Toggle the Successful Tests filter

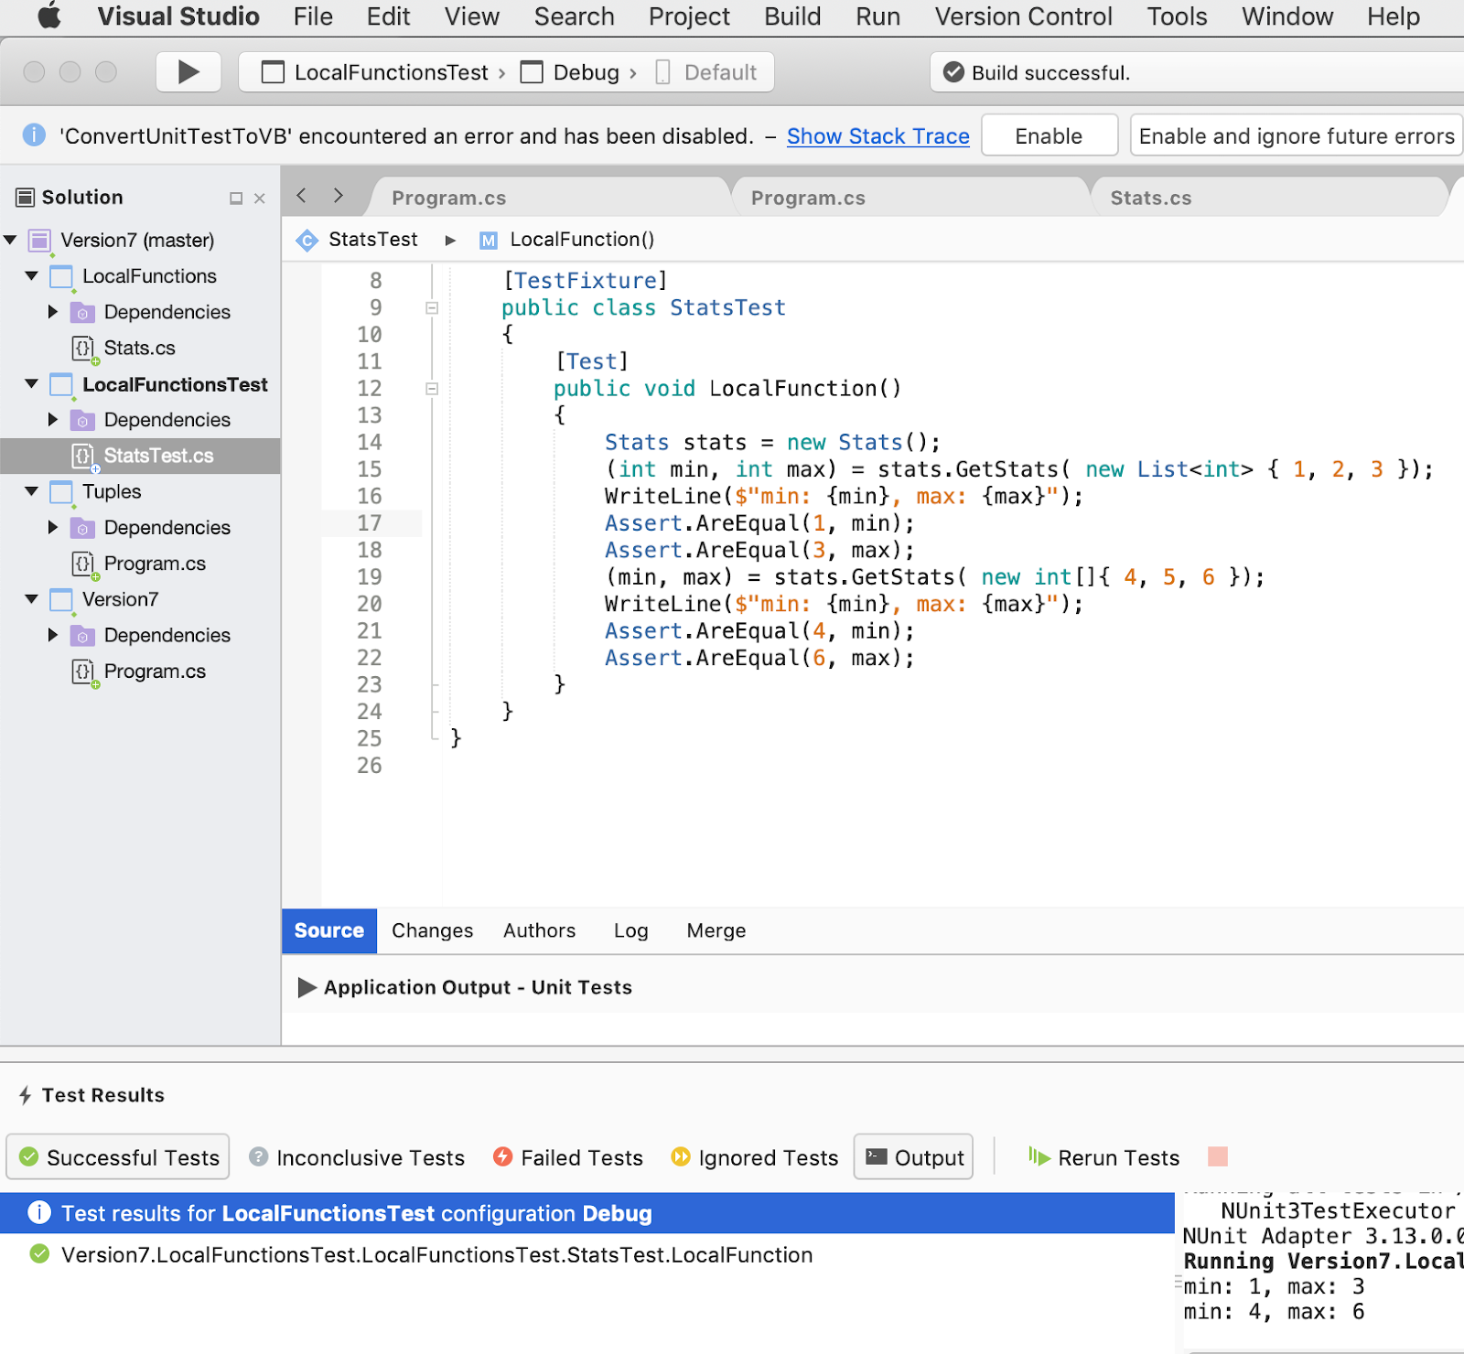[118, 1157]
